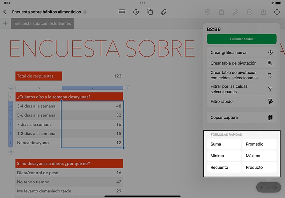The height and width of the screenshot is (198, 285).
Task: Select the 'Dieta/control de peso' cell
Action: pyautogui.click(x=46, y=173)
